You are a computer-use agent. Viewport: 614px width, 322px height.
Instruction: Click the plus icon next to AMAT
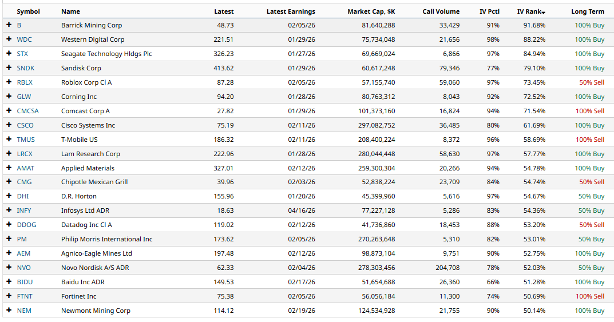click(9, 168)
